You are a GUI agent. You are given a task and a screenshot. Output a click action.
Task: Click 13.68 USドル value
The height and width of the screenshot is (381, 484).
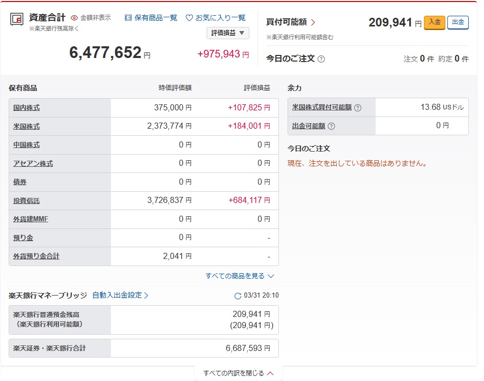pos(442,107)
